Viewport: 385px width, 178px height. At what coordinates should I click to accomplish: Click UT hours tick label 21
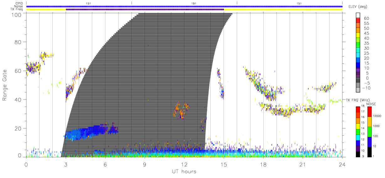click(303, 165)
